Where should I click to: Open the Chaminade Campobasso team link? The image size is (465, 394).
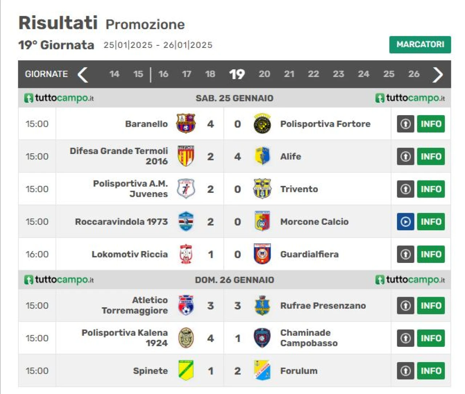coord(309,338)
